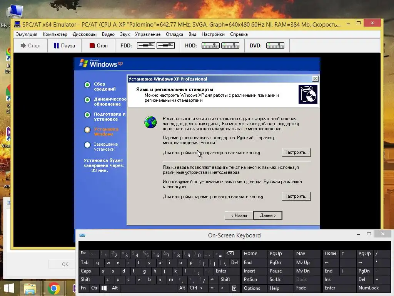The width and height of the screenshot is (394, 296).
Task: Click the Старт button in emulator toolbar
Action: (x=30, y=45)
